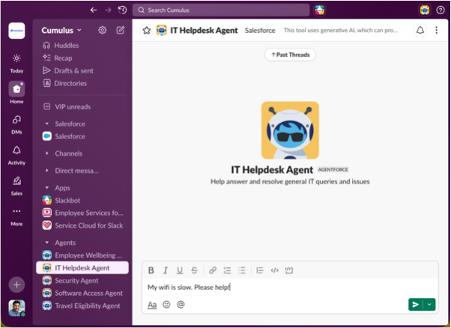This screenshot has height=328, width=451.
Task: Go forward with the right arrow
Action: [108, 10]
